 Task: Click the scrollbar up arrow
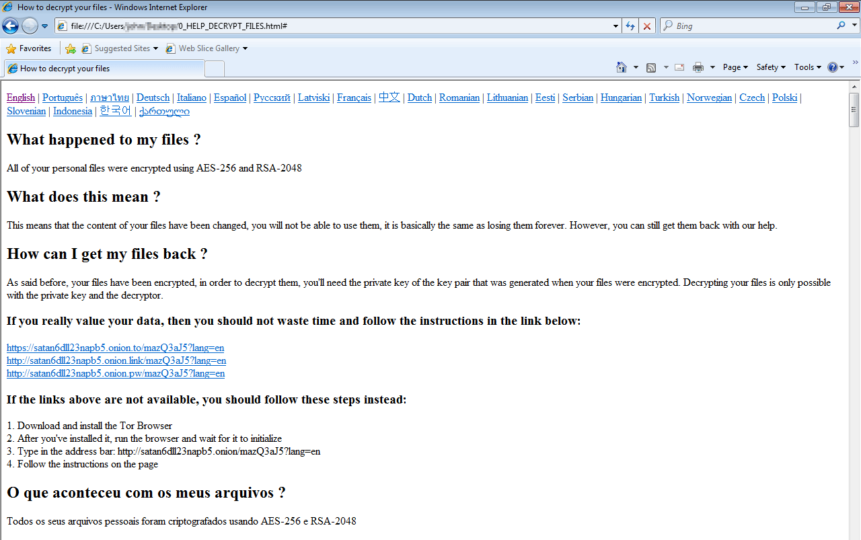click(854, 87)
